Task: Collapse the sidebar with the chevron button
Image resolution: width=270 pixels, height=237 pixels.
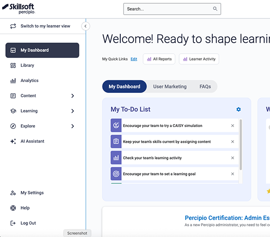Action: [x=86, y=26]
